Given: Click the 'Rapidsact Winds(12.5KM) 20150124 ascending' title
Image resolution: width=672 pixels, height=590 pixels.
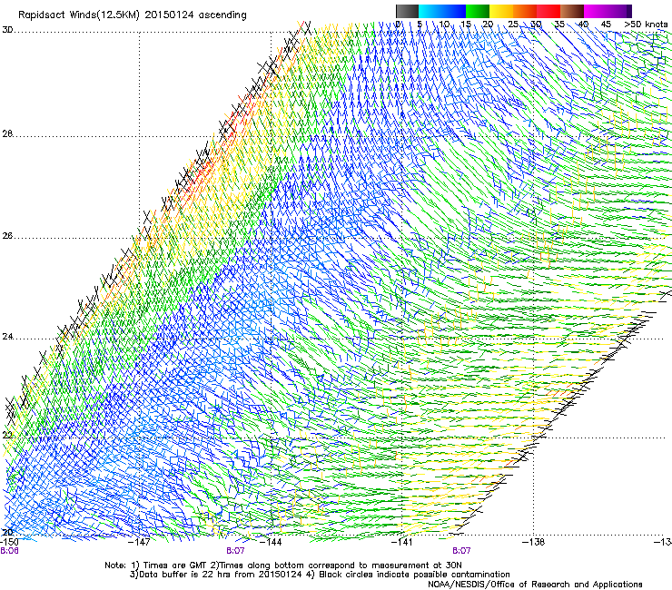Looking at the screenshot, I should coord(133,15).
